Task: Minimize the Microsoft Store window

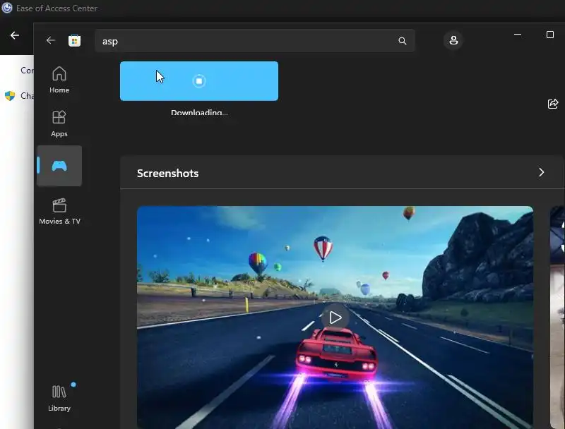Action: 518,35
